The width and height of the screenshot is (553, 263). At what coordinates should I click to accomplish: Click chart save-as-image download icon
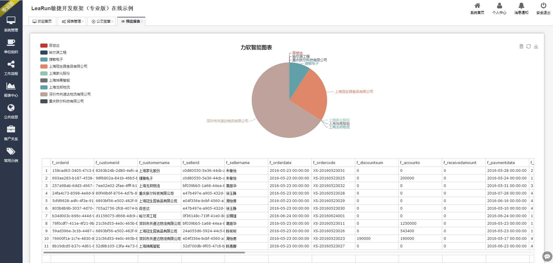click(x=536, y=46)
